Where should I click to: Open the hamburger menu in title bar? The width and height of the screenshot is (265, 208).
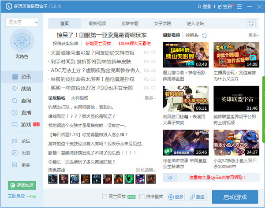(239, 7)
